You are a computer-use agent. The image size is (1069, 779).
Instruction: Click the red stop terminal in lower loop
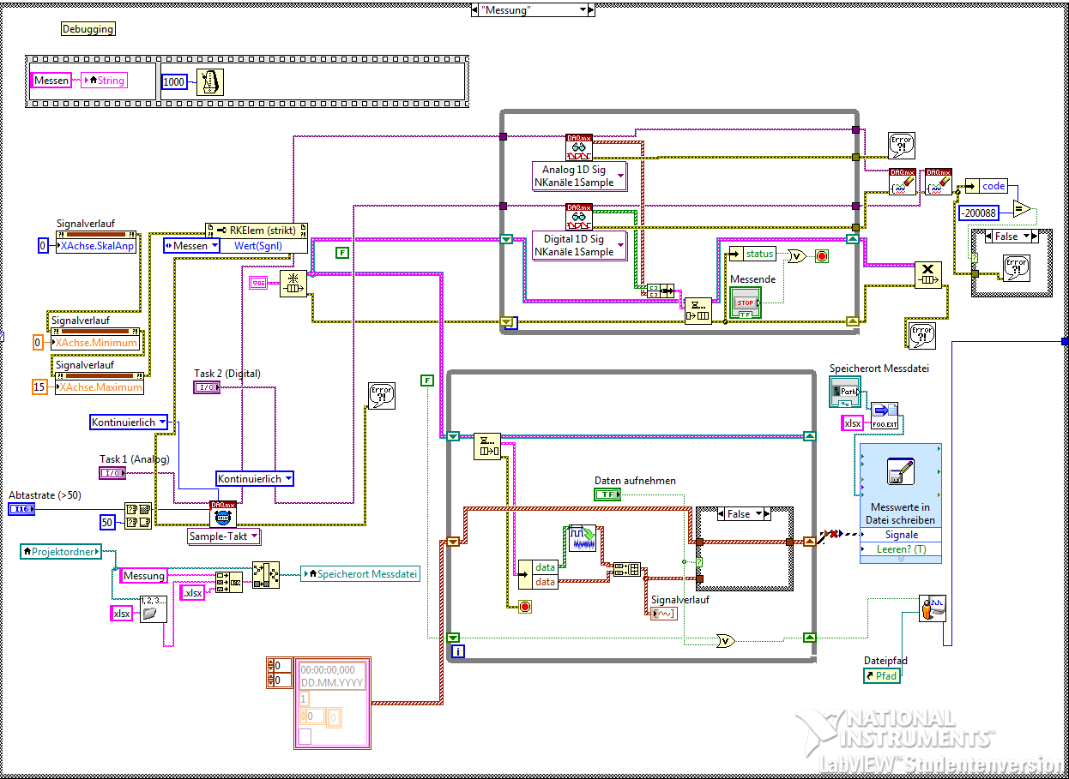[x=525, y=607]
